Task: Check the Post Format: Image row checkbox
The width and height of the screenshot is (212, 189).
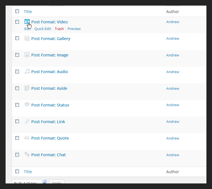Action: (x=17, y=55)
